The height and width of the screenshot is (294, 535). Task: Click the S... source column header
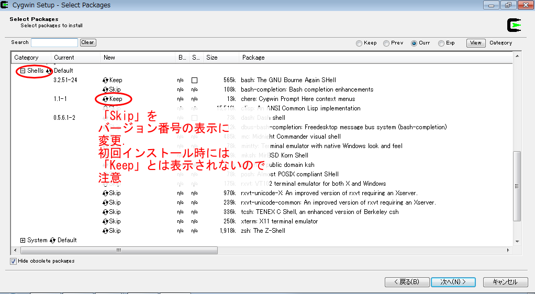pyautogui.click(x=196, y=58)
